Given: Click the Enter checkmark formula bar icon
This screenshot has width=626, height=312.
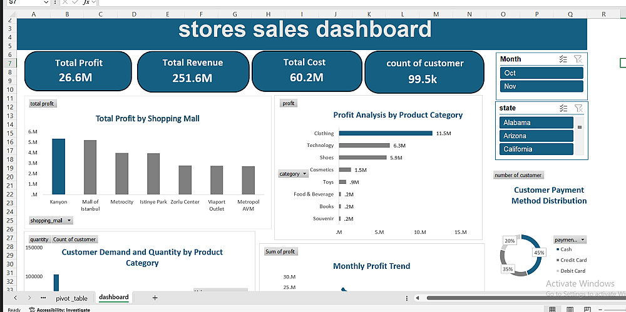Looking at the screenshot, I should (75, 2).
